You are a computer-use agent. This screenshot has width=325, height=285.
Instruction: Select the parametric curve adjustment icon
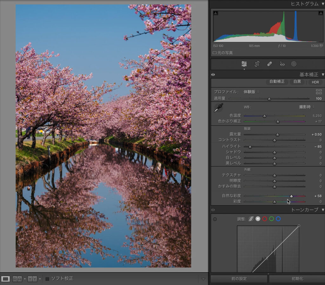(251, 219)
